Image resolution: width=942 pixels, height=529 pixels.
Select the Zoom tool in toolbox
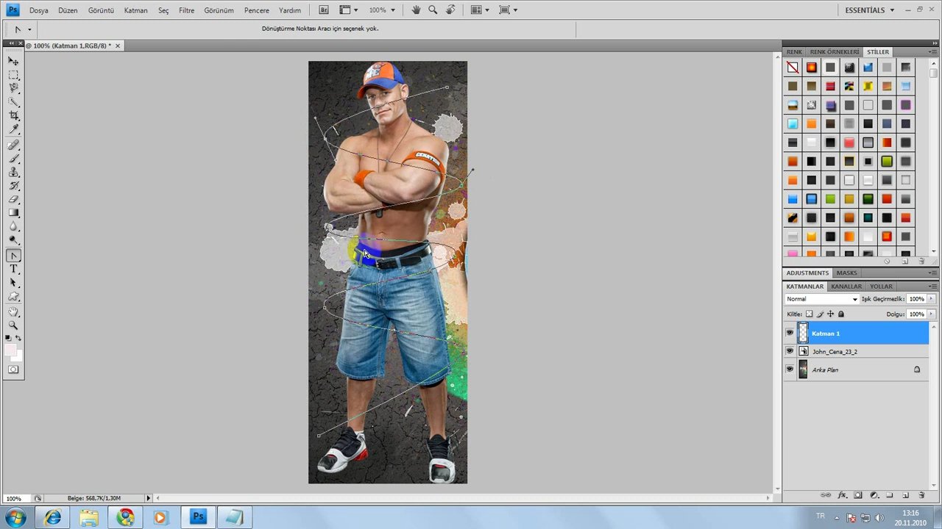pos(13,325)
